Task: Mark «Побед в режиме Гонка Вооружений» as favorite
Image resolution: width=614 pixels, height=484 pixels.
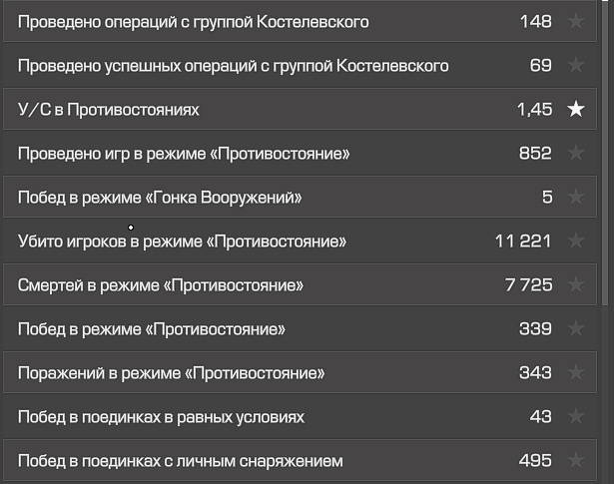Action: (x=576, y=197)
